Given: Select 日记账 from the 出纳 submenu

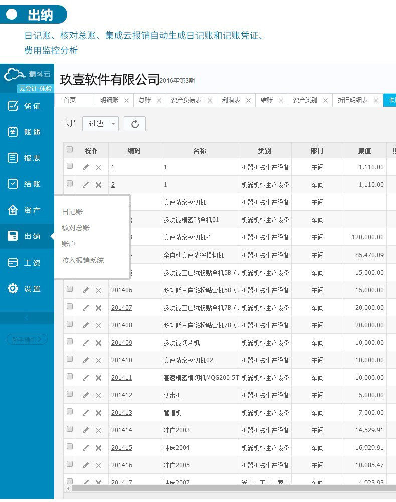Looking at the screenshot, I should (x=72, y=212).
